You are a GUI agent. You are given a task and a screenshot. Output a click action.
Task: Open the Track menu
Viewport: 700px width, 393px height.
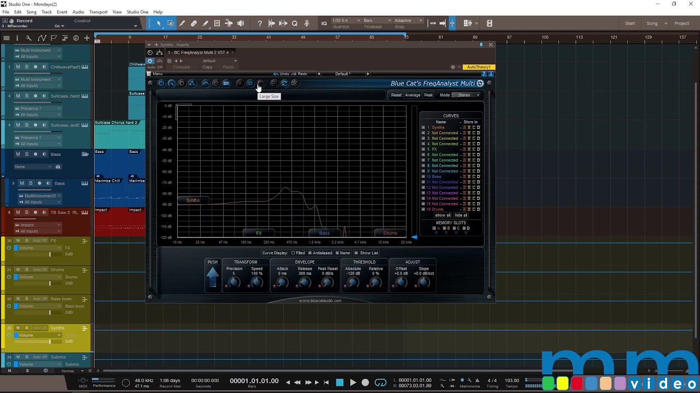(x=46, y=12)
